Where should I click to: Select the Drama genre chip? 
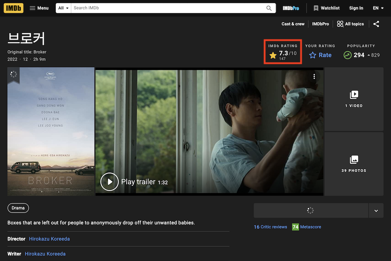[18, 208]
